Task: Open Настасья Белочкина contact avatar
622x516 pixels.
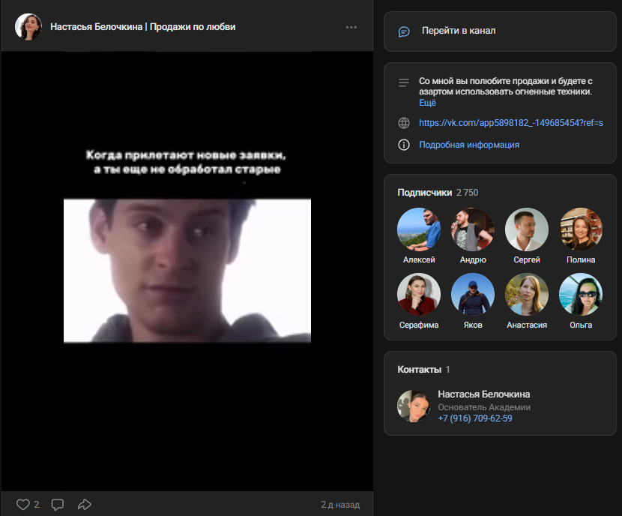Action: 412,406
